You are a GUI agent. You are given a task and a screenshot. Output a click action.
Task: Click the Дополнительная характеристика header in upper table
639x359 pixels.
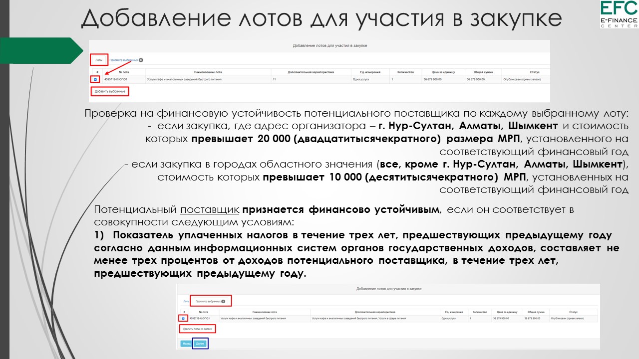(x=311, y=72)
